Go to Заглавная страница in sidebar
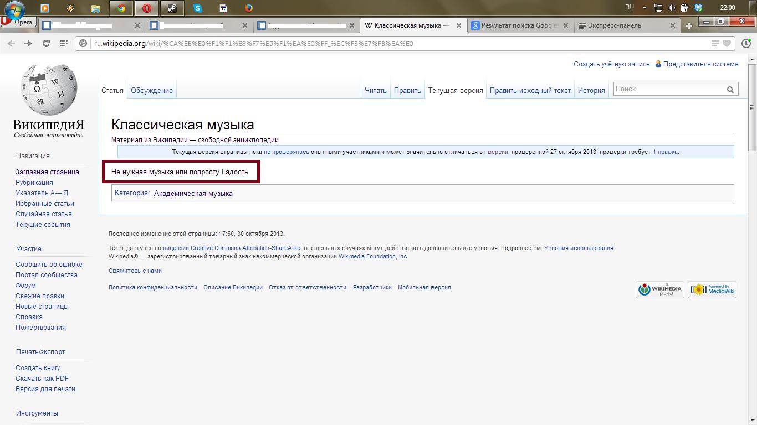Image resolution: width=757 pixels, height=425 pixels. (47, 172)
